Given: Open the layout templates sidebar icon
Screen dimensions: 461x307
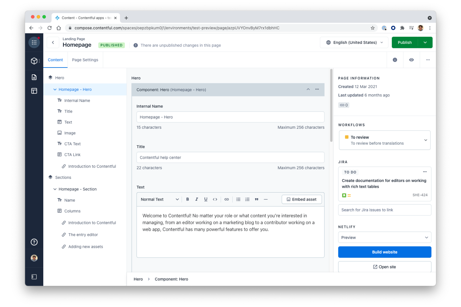Looking at the screenshot, I should (x=34, y=91).
